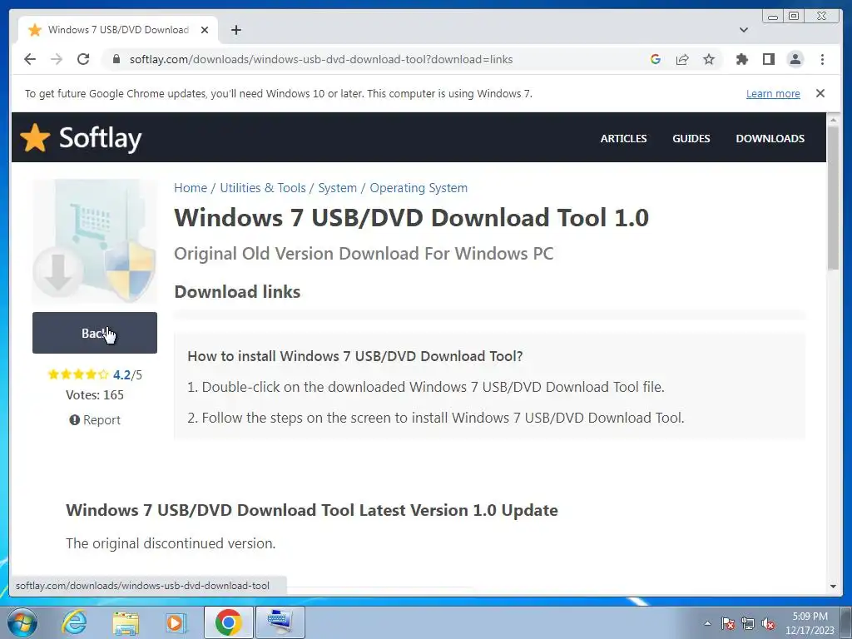Click the Softlay star logo
The height and width of the screenshot is (639, 852).
(x=35, y=137)
